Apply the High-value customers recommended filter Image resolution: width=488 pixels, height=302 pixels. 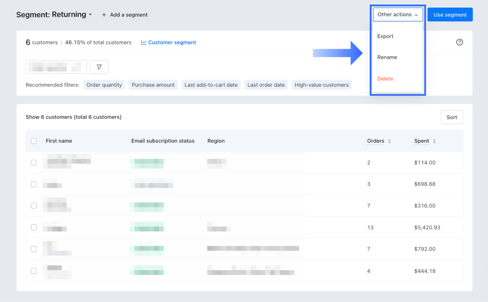(x=321, y=85)
